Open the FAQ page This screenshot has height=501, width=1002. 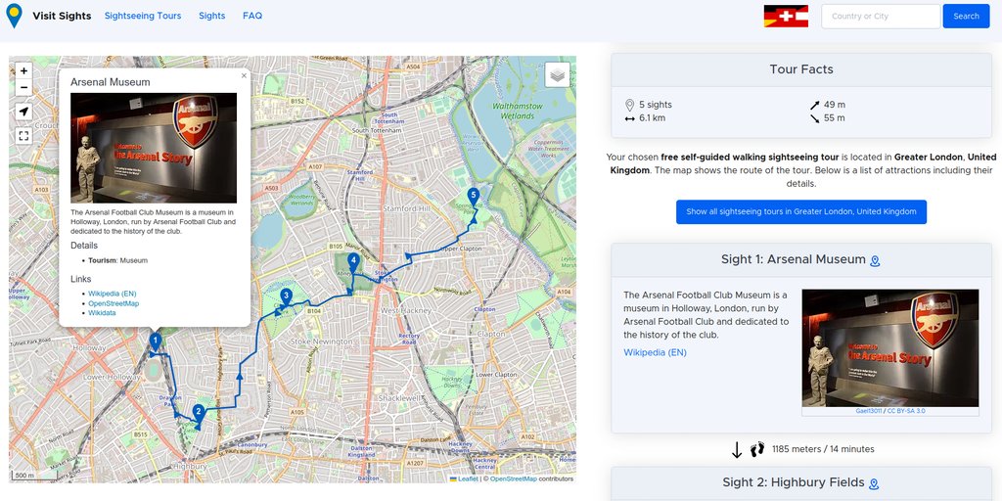pos(252,16)
